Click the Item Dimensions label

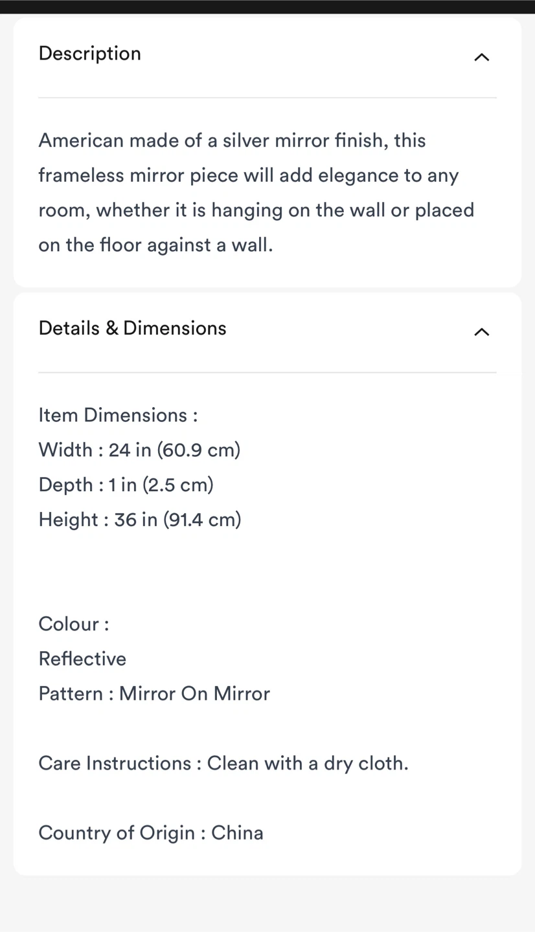tap(118, 415)
